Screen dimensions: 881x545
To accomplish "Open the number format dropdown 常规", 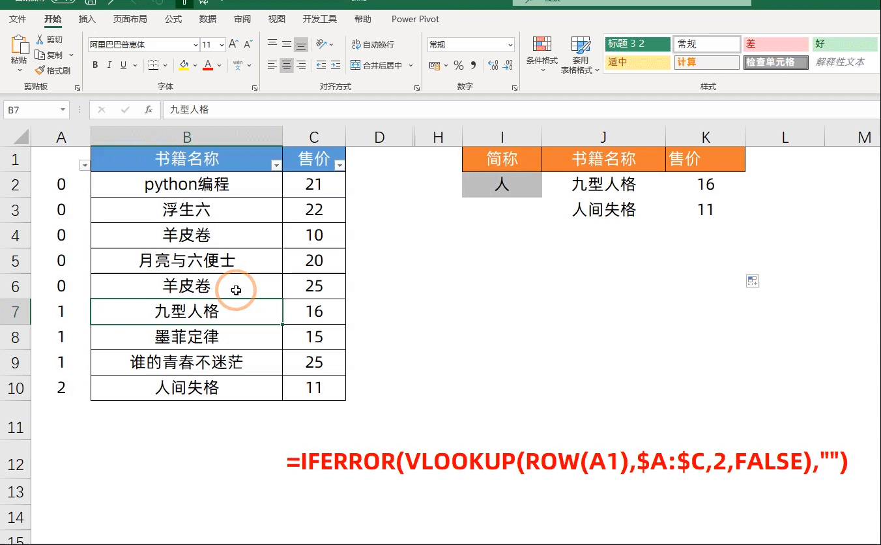I will [510, 45].
